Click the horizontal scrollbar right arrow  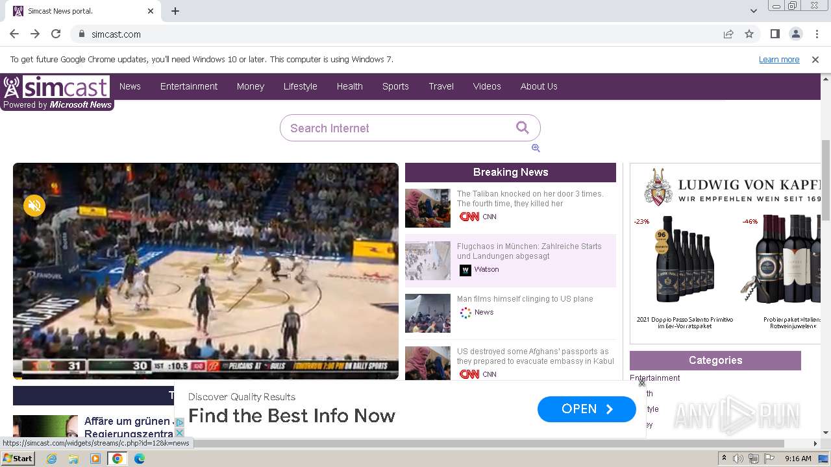pyautogui.click(x=815, y=444)
